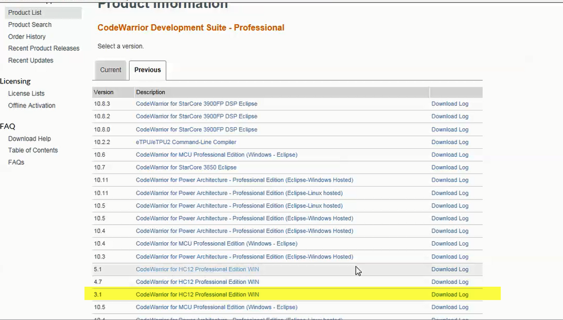Select the Previous tab

[x=148, y=70]
